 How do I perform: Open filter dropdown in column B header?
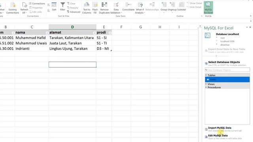[x=13, y=33]
